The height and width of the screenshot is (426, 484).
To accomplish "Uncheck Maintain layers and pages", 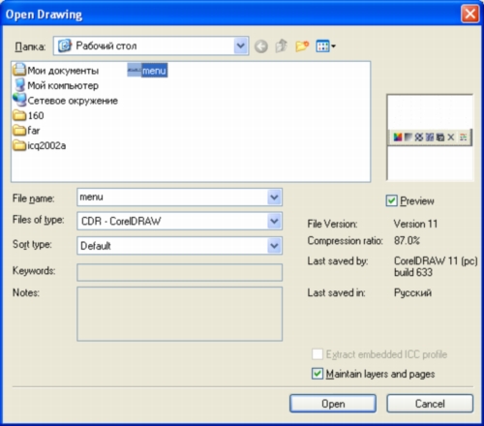I will (318, 374).
